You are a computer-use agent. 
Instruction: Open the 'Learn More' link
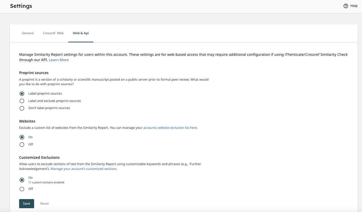59,60
